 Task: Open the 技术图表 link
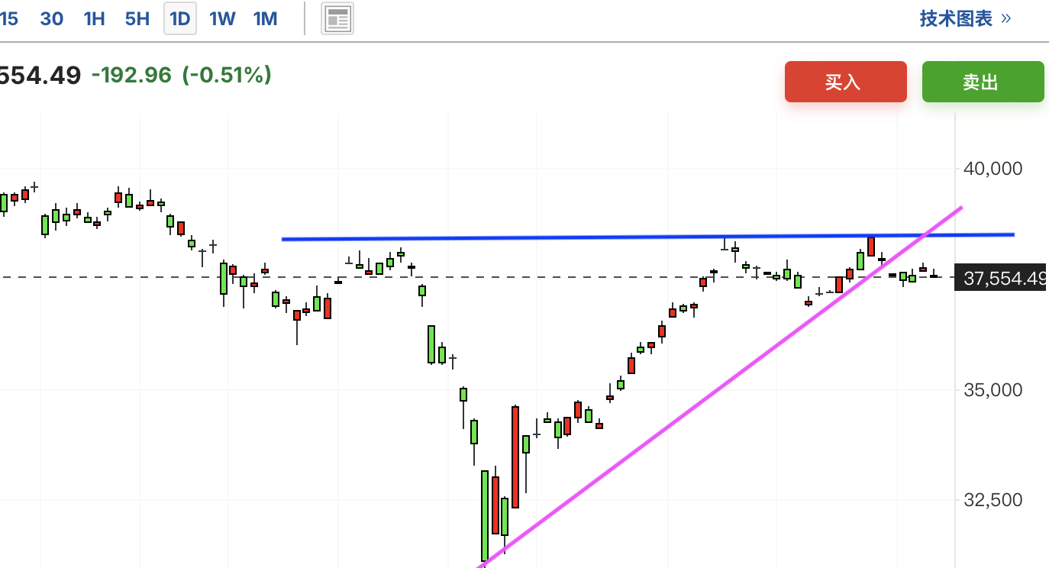pos(956,18)
